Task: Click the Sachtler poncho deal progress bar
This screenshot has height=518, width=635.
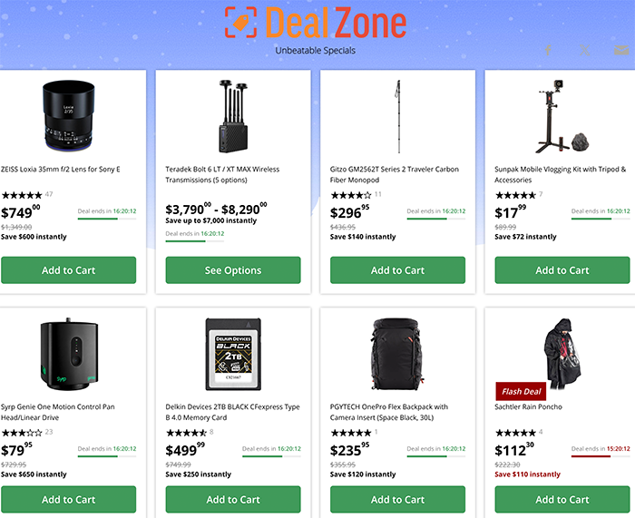Action: tap(601, 456)
